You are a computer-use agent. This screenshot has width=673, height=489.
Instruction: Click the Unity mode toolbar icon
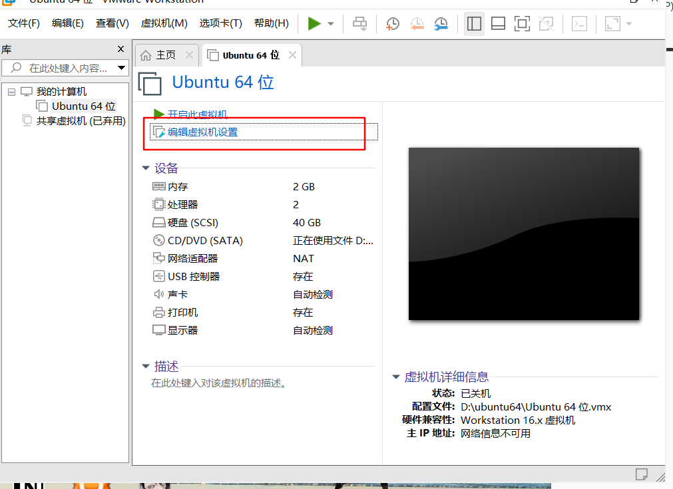[546, 23]
